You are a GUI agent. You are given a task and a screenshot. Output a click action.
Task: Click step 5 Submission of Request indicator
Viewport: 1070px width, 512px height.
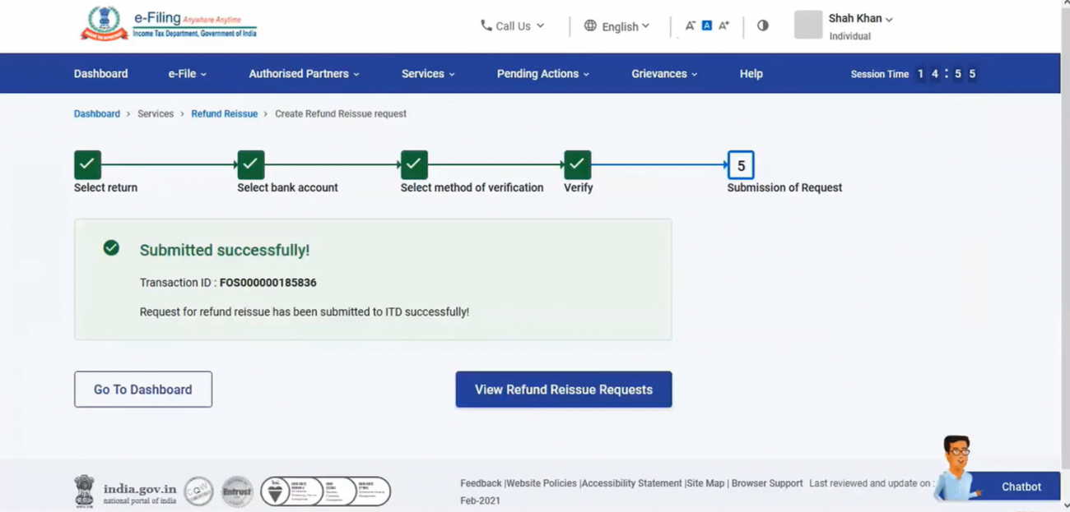[x=740, y=164]
